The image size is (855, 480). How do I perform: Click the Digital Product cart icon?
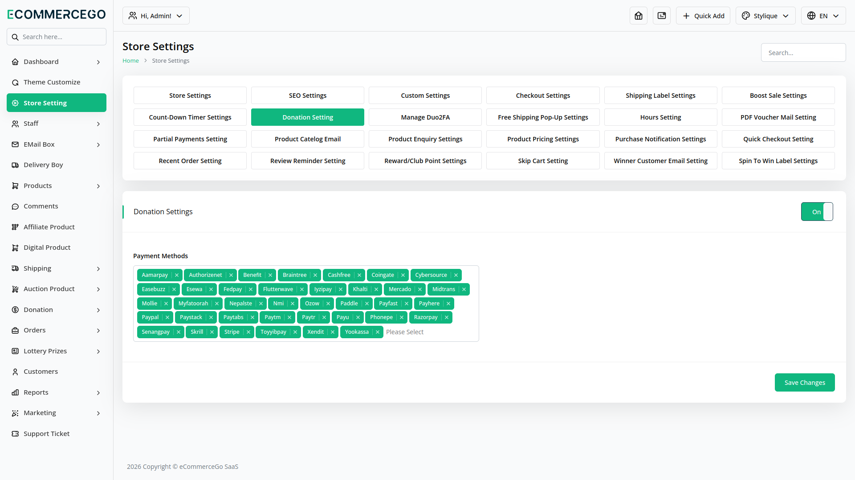[x=15, y=248]
